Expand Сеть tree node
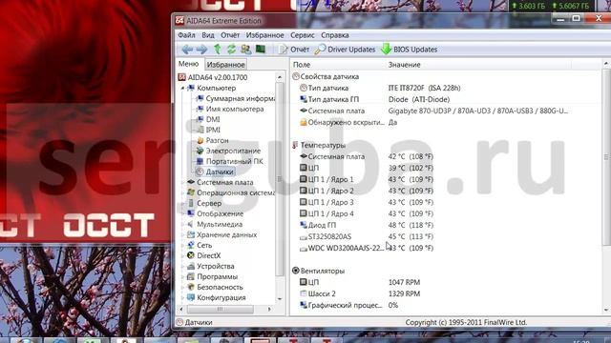The image size is (611, 343). click(x=182, y=246)
